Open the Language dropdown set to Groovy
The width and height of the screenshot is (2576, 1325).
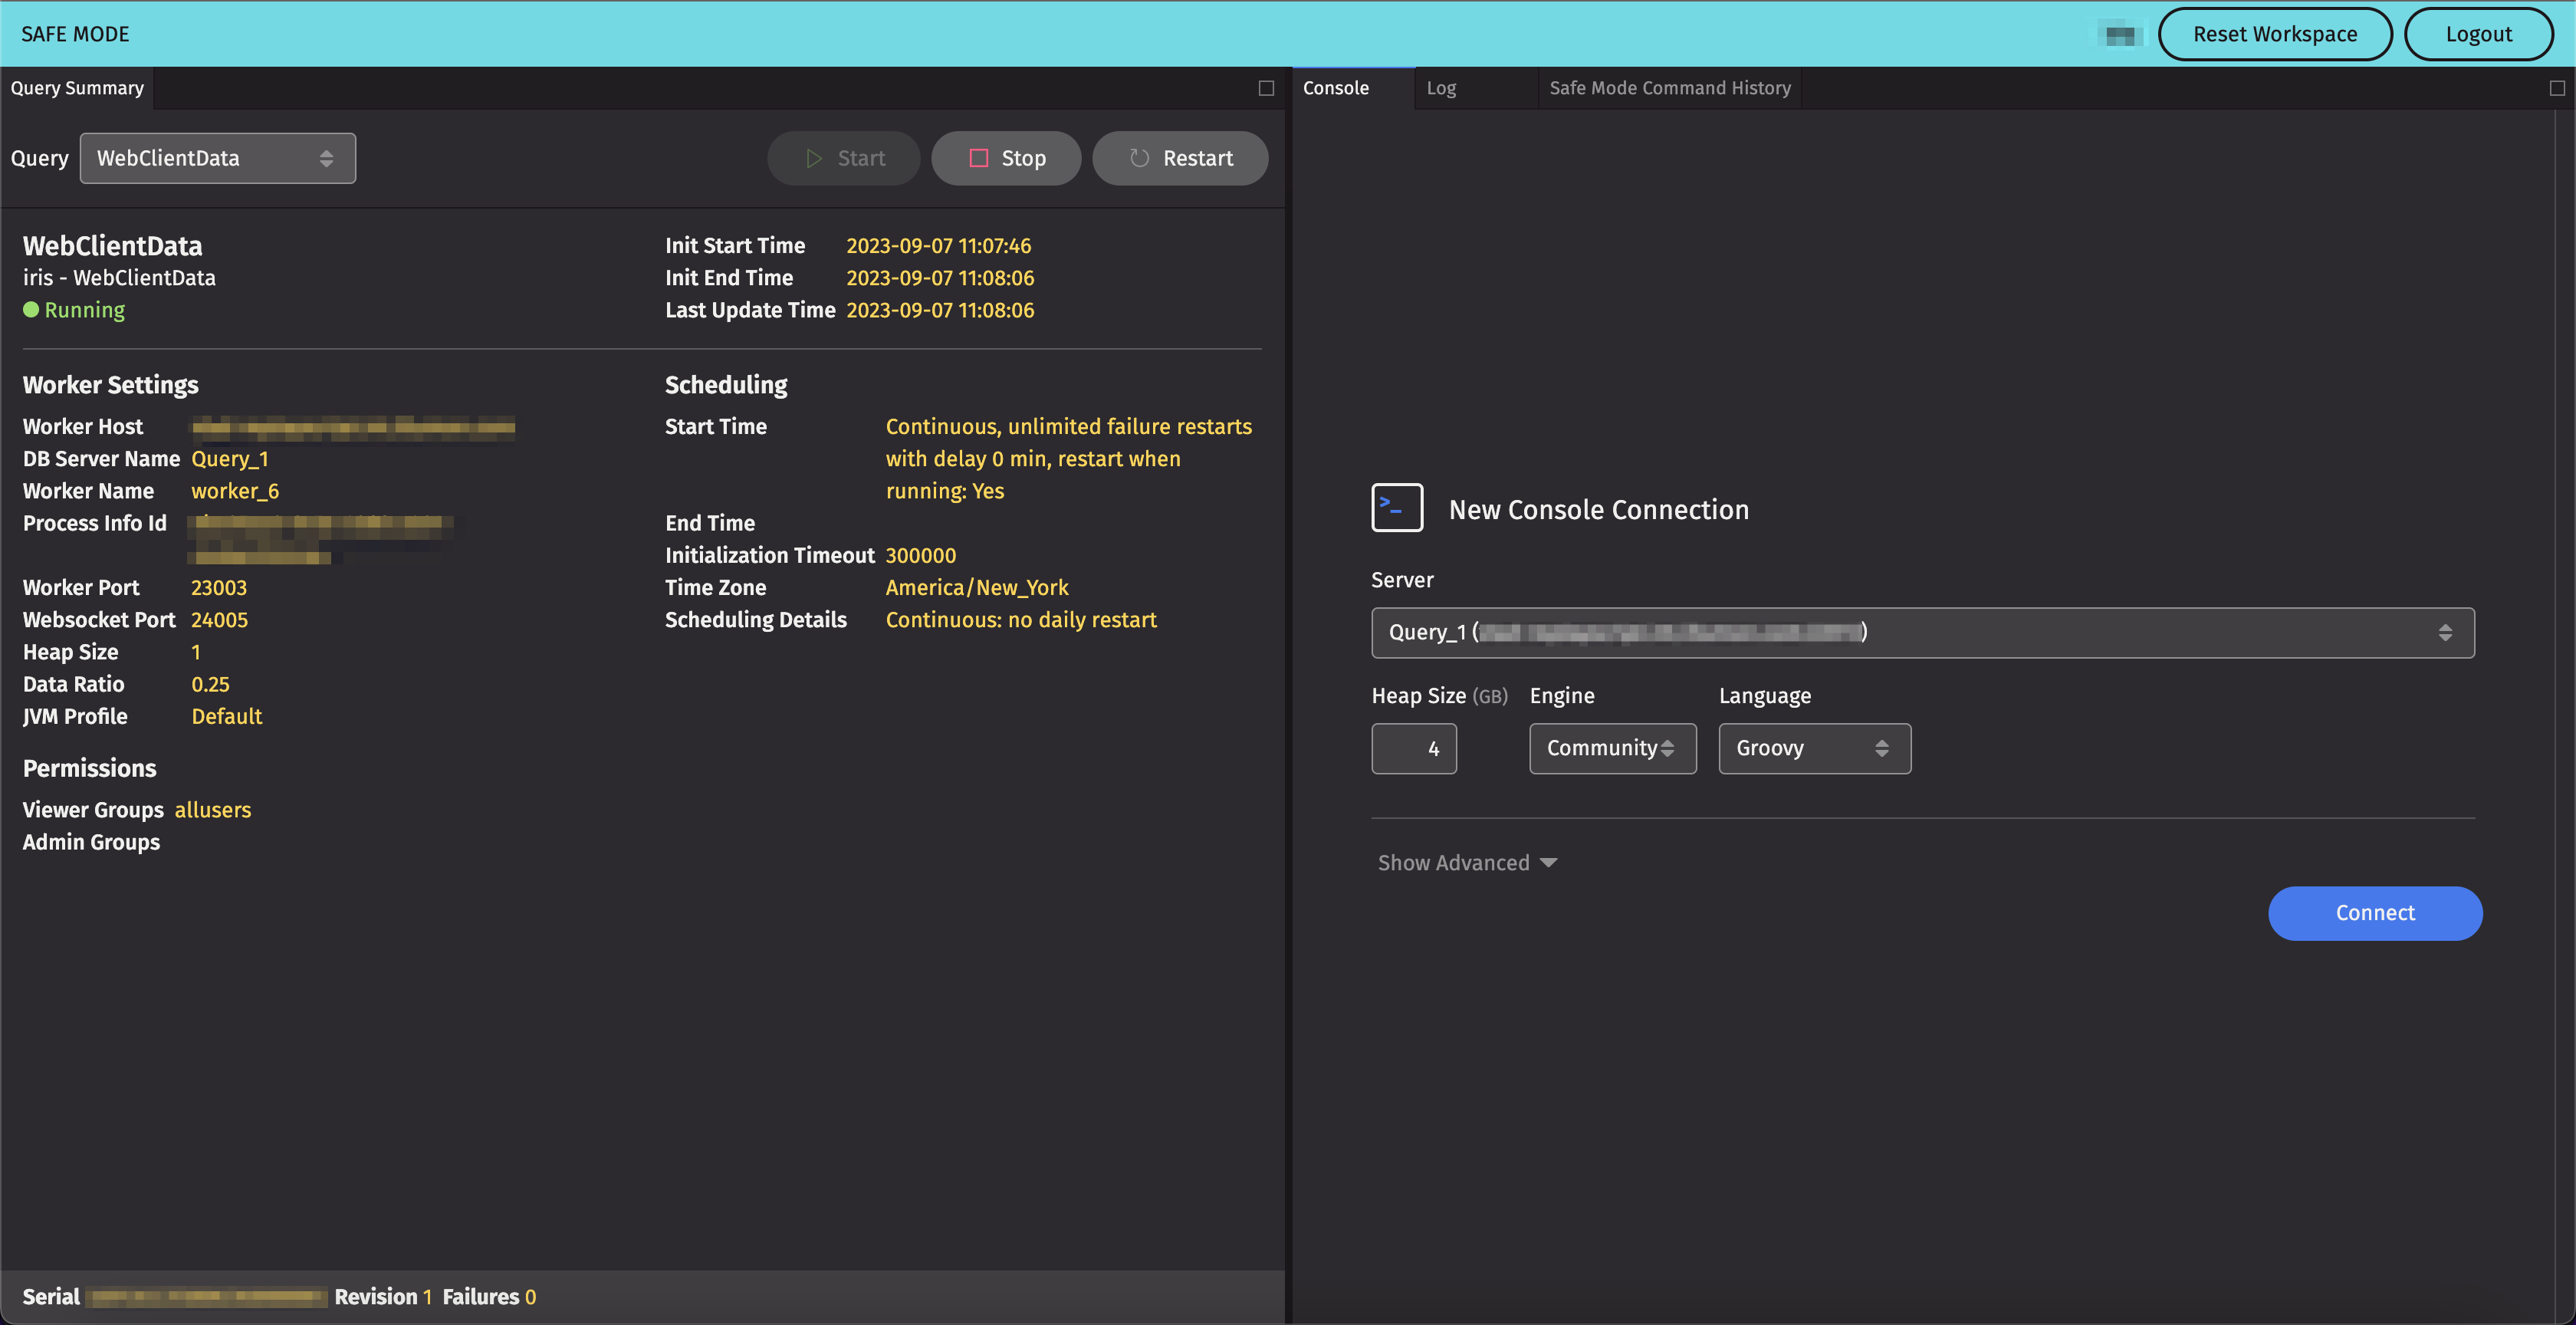click(1814, 748)
